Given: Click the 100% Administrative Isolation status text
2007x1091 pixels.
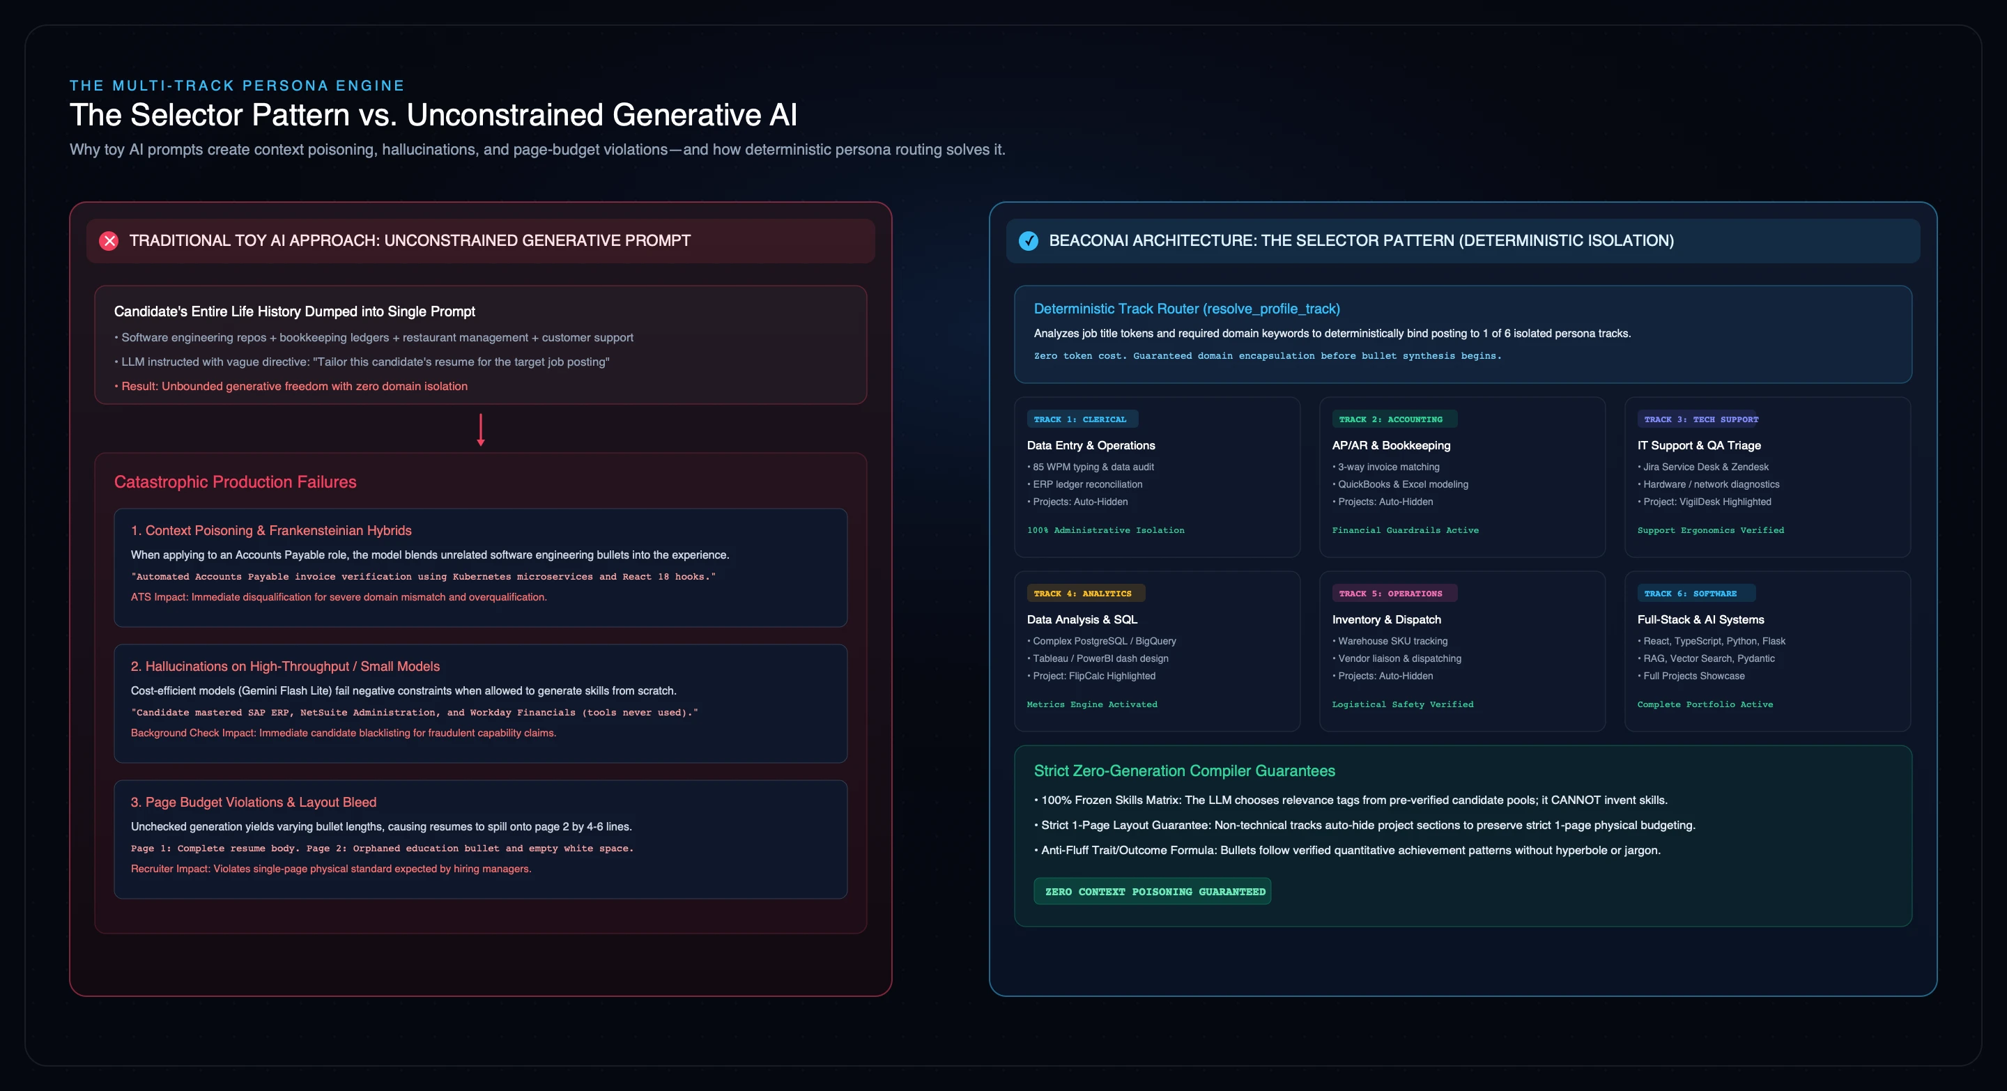Looking at the screenshot, I should coord(1105,530).
